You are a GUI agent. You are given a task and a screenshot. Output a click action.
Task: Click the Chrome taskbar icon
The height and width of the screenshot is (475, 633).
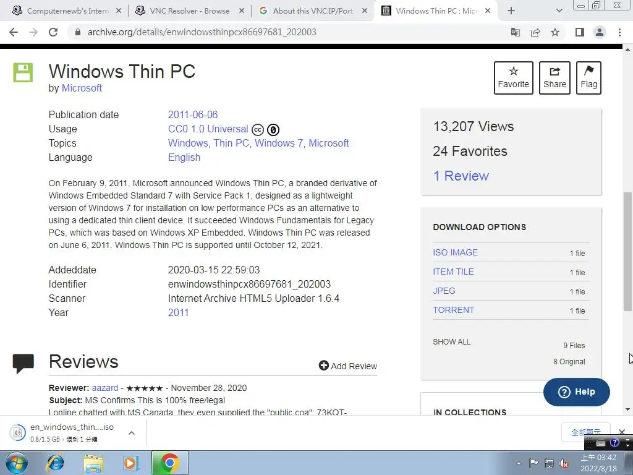(x=169, y=463)
